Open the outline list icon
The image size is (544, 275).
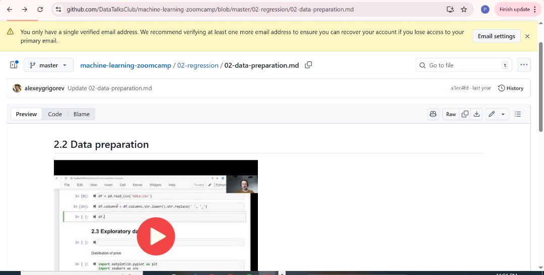point(518,114)
